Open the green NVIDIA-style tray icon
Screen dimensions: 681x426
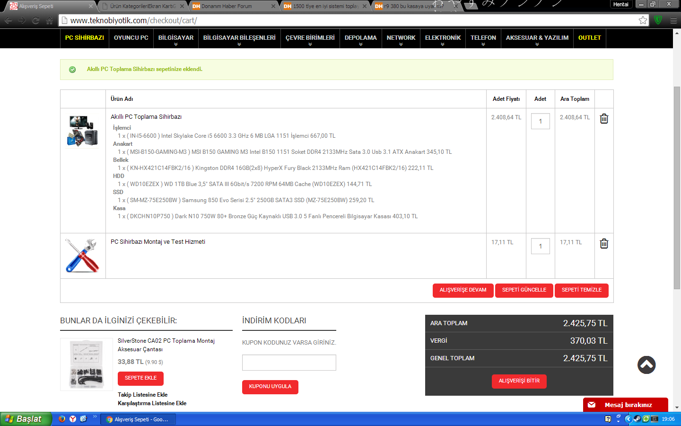click(x=646, y=419)
